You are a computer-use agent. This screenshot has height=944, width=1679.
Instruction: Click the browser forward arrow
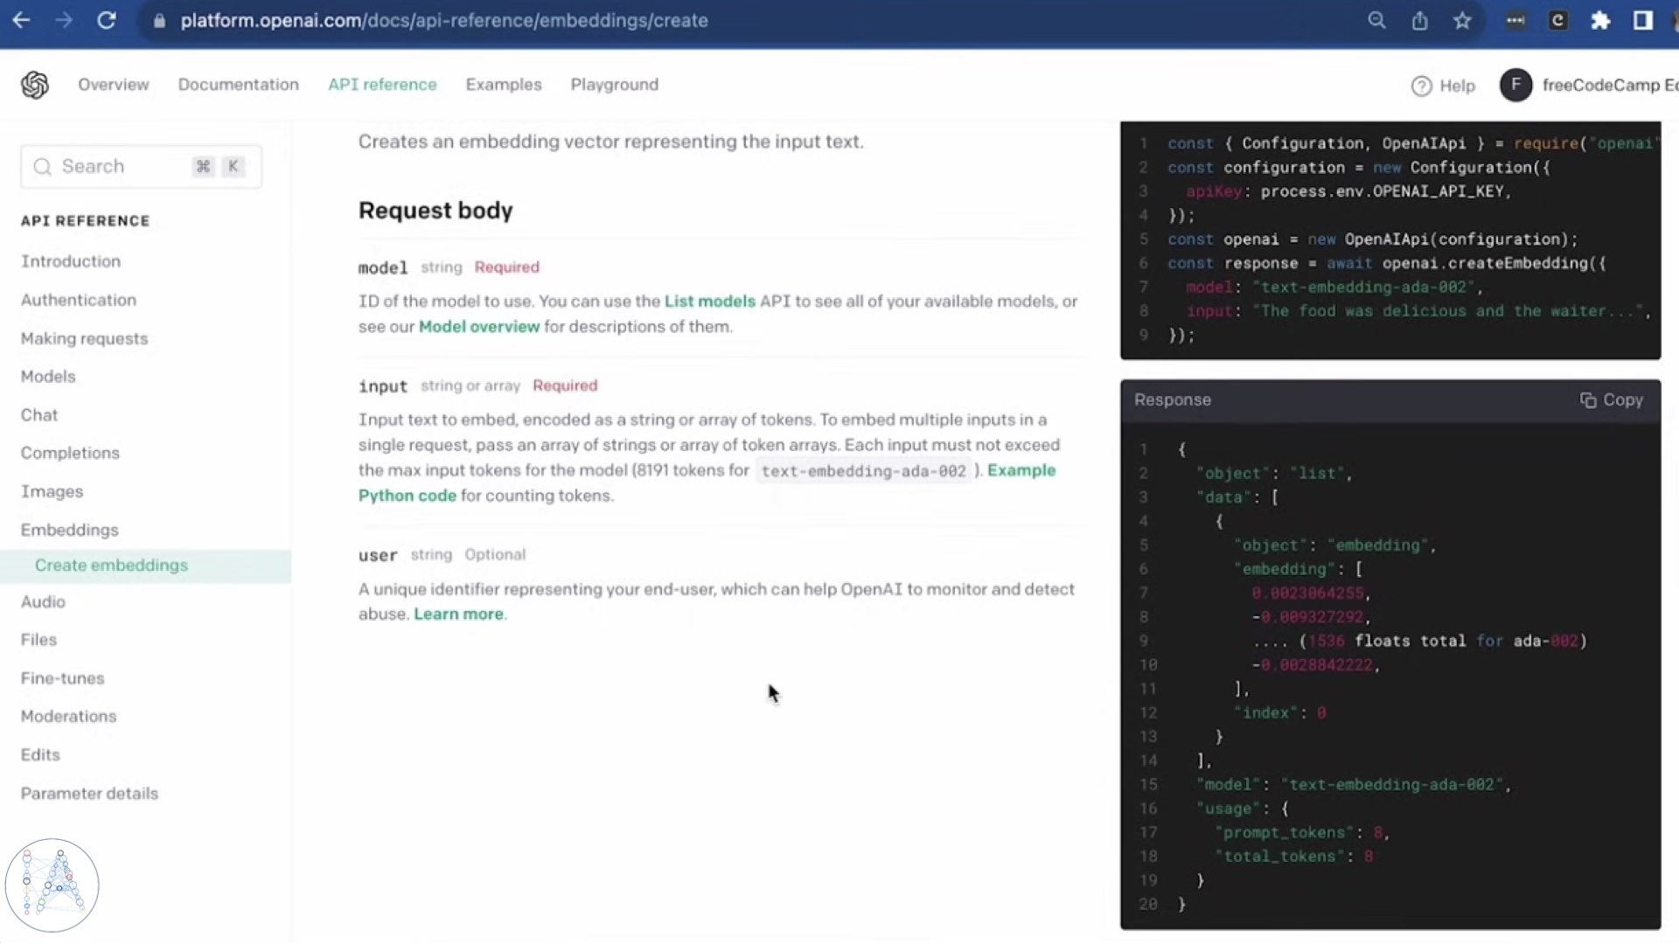pyautogui.click(x=64, y=20)
